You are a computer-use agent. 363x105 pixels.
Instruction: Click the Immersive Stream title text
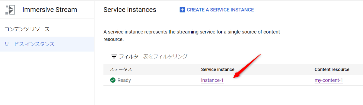(50, 10)
